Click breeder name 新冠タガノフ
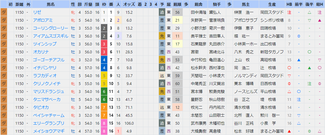 (272, 52)
